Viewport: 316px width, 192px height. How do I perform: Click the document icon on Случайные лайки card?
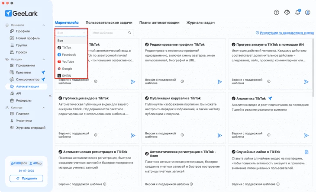click(x=306, y=152)
